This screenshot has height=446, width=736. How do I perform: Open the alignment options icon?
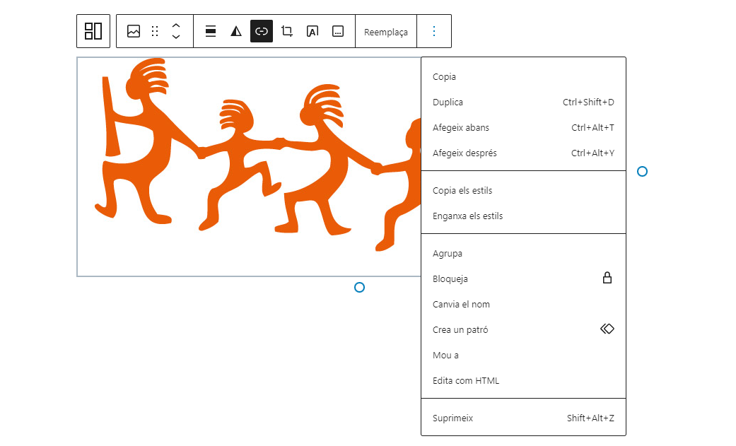[210, 31]
